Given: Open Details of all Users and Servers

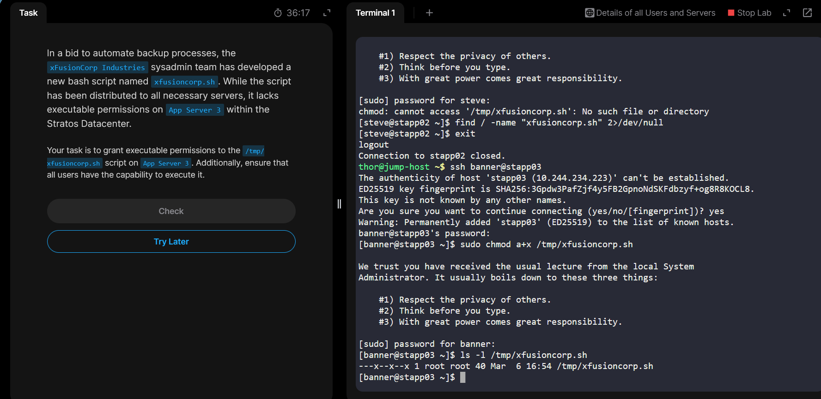Looking at the screenshot, I should coord(655,13).
